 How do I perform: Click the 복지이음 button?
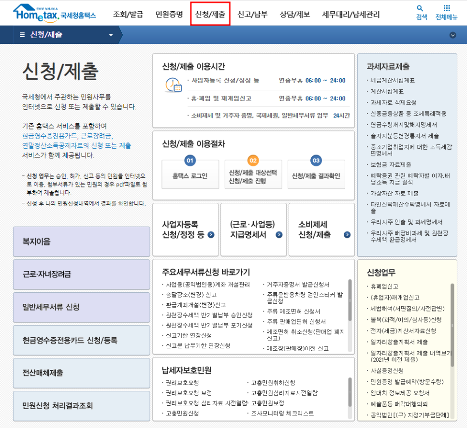[x=81, y=242]
